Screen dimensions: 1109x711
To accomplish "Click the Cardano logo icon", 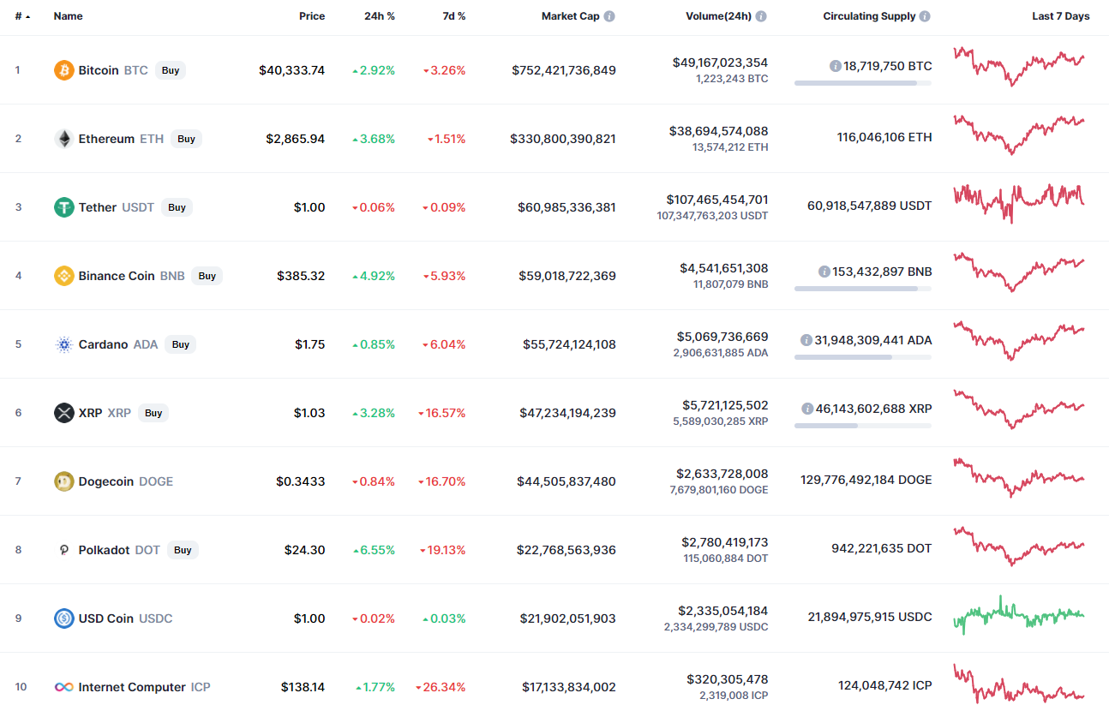I will click(64, 344).
